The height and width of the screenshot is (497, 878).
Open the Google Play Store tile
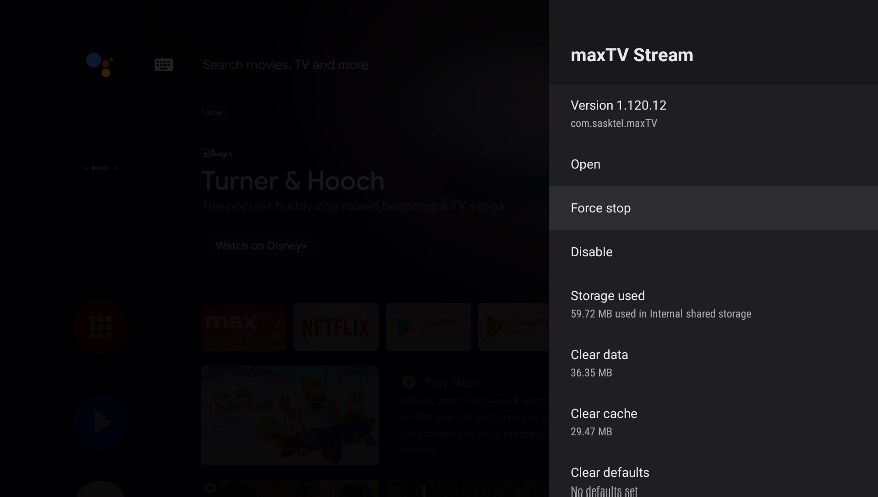(428, 326)
